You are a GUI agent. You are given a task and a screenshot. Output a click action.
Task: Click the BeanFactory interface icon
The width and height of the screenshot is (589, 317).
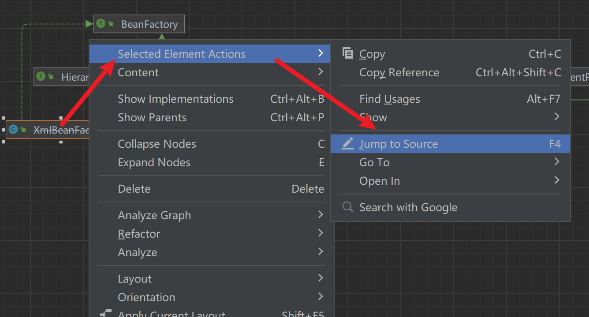tap(101, 23)
